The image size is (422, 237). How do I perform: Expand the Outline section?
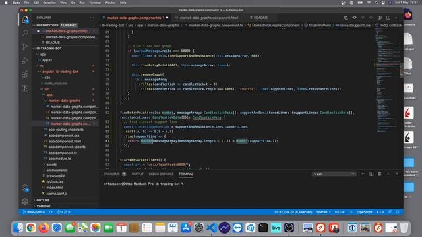(65, 200)
